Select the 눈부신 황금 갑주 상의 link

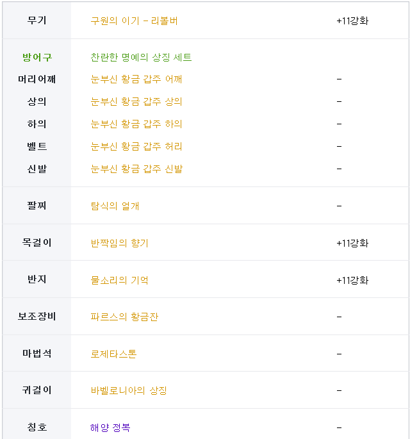click(x=136, y=102)
